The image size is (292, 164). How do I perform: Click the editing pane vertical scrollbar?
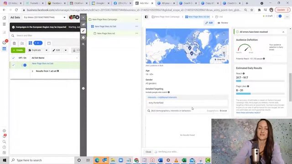tap(290, 87)
